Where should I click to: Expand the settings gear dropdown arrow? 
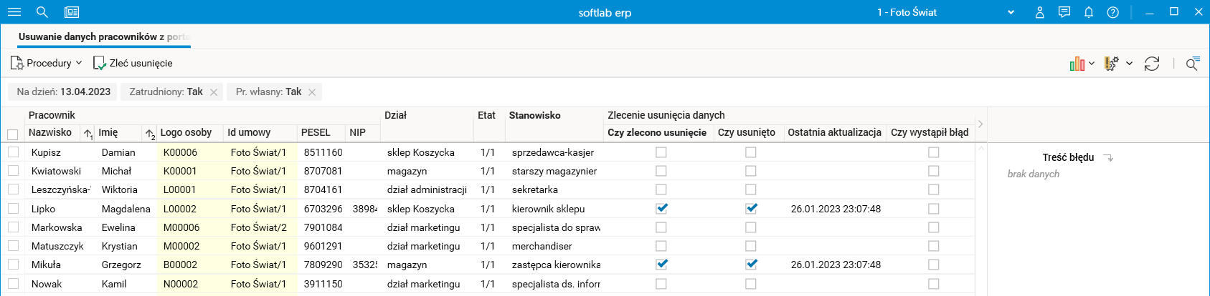[x=1129, y=64]
